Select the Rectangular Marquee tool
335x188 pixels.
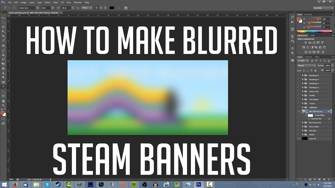tap(3, 22)
